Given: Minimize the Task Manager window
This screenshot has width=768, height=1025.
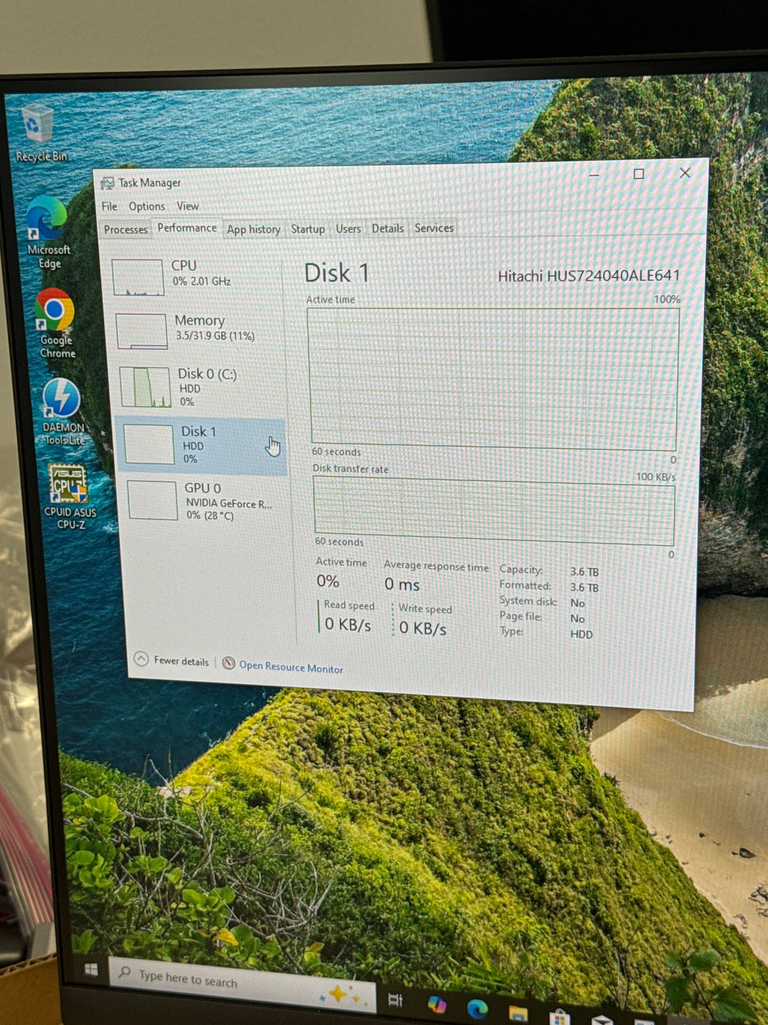Looking at the screenshot, I should [x=595, y=174].
